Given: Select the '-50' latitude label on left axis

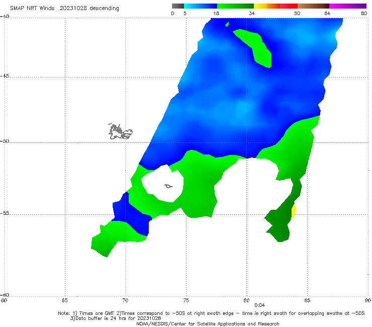Looking at the screenshot, I should [5, 141].
